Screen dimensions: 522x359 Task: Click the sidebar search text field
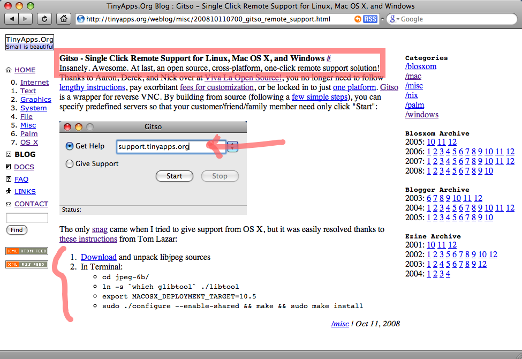tap(27, 218)
